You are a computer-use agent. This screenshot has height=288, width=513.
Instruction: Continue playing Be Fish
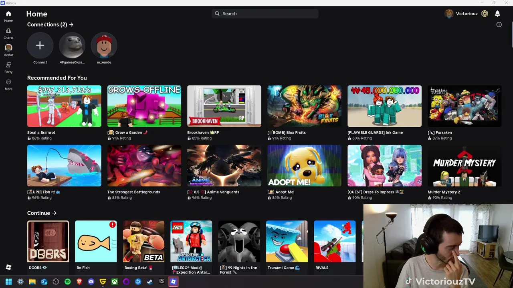click(x=96, y=241)
